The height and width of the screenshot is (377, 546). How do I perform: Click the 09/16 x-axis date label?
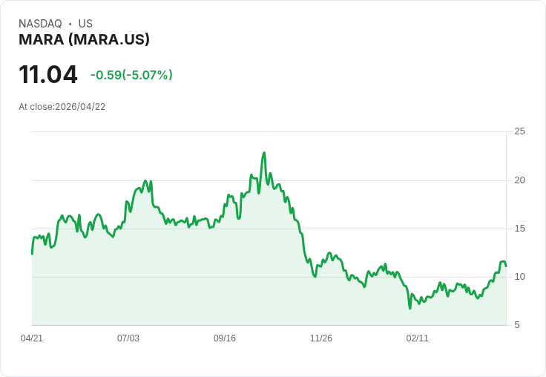225,338
